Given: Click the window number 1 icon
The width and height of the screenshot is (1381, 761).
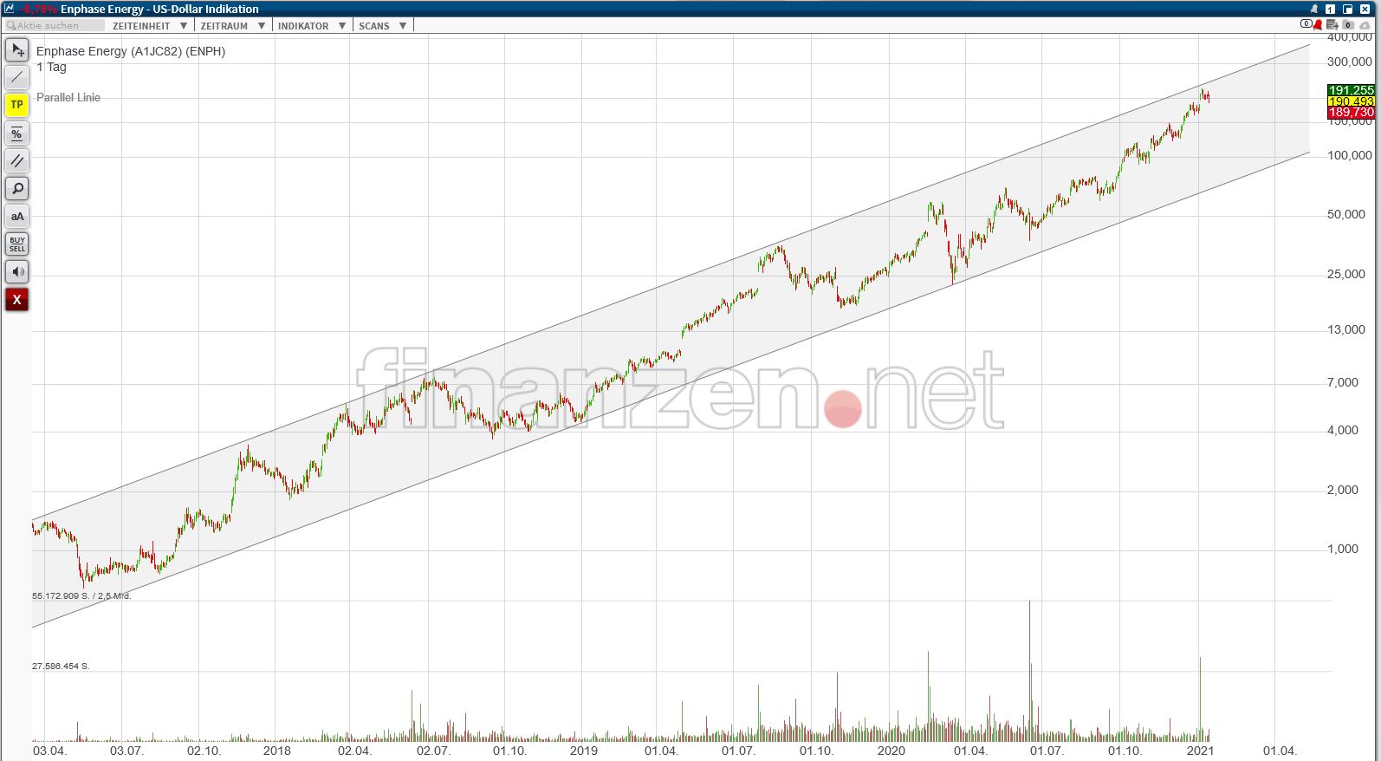Looking at the screenshot, I should [1330, 9].
